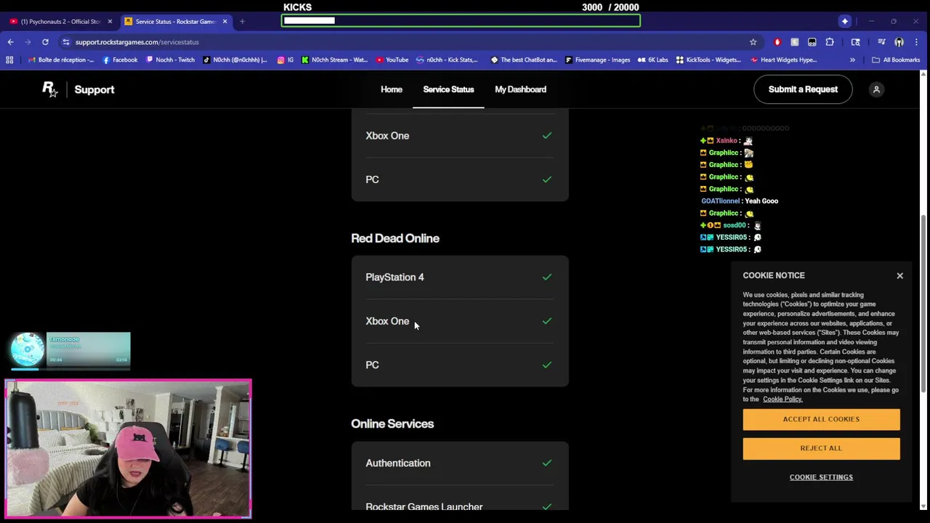Image resolution: width=930 pixels, height=523 pixels.
Task: Click the address bar URL
Action: (137, 42)
